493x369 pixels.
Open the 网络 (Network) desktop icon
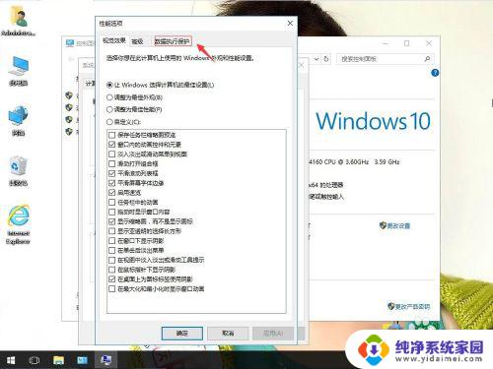pyautogui.click(x=19, y=120)
